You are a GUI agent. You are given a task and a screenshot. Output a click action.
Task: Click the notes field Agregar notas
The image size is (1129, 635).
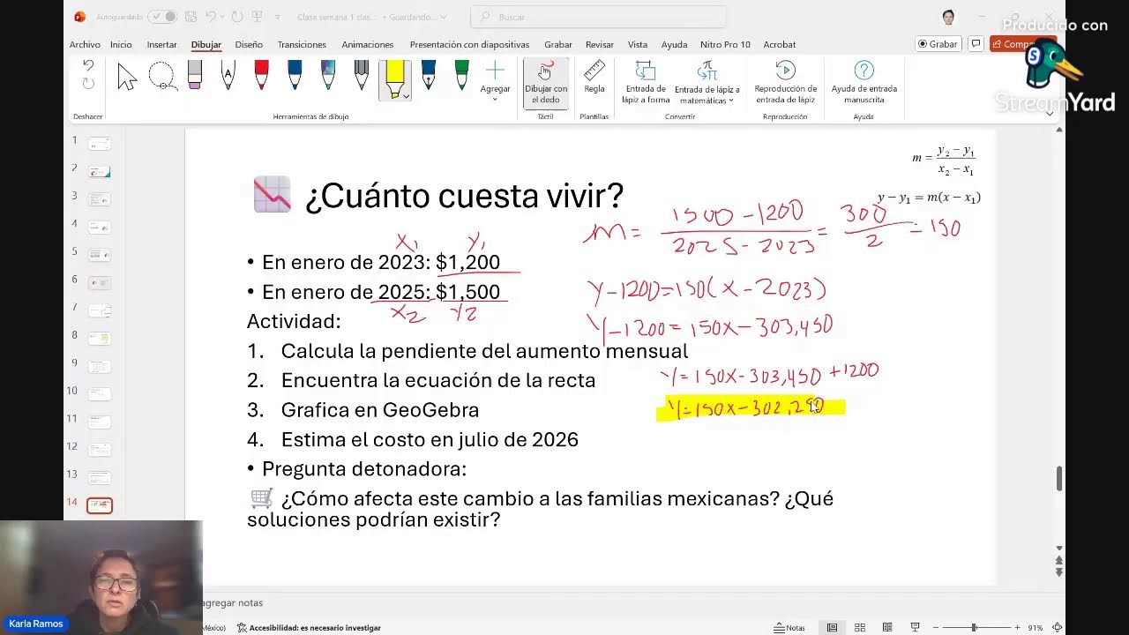(x=233, y=603)
